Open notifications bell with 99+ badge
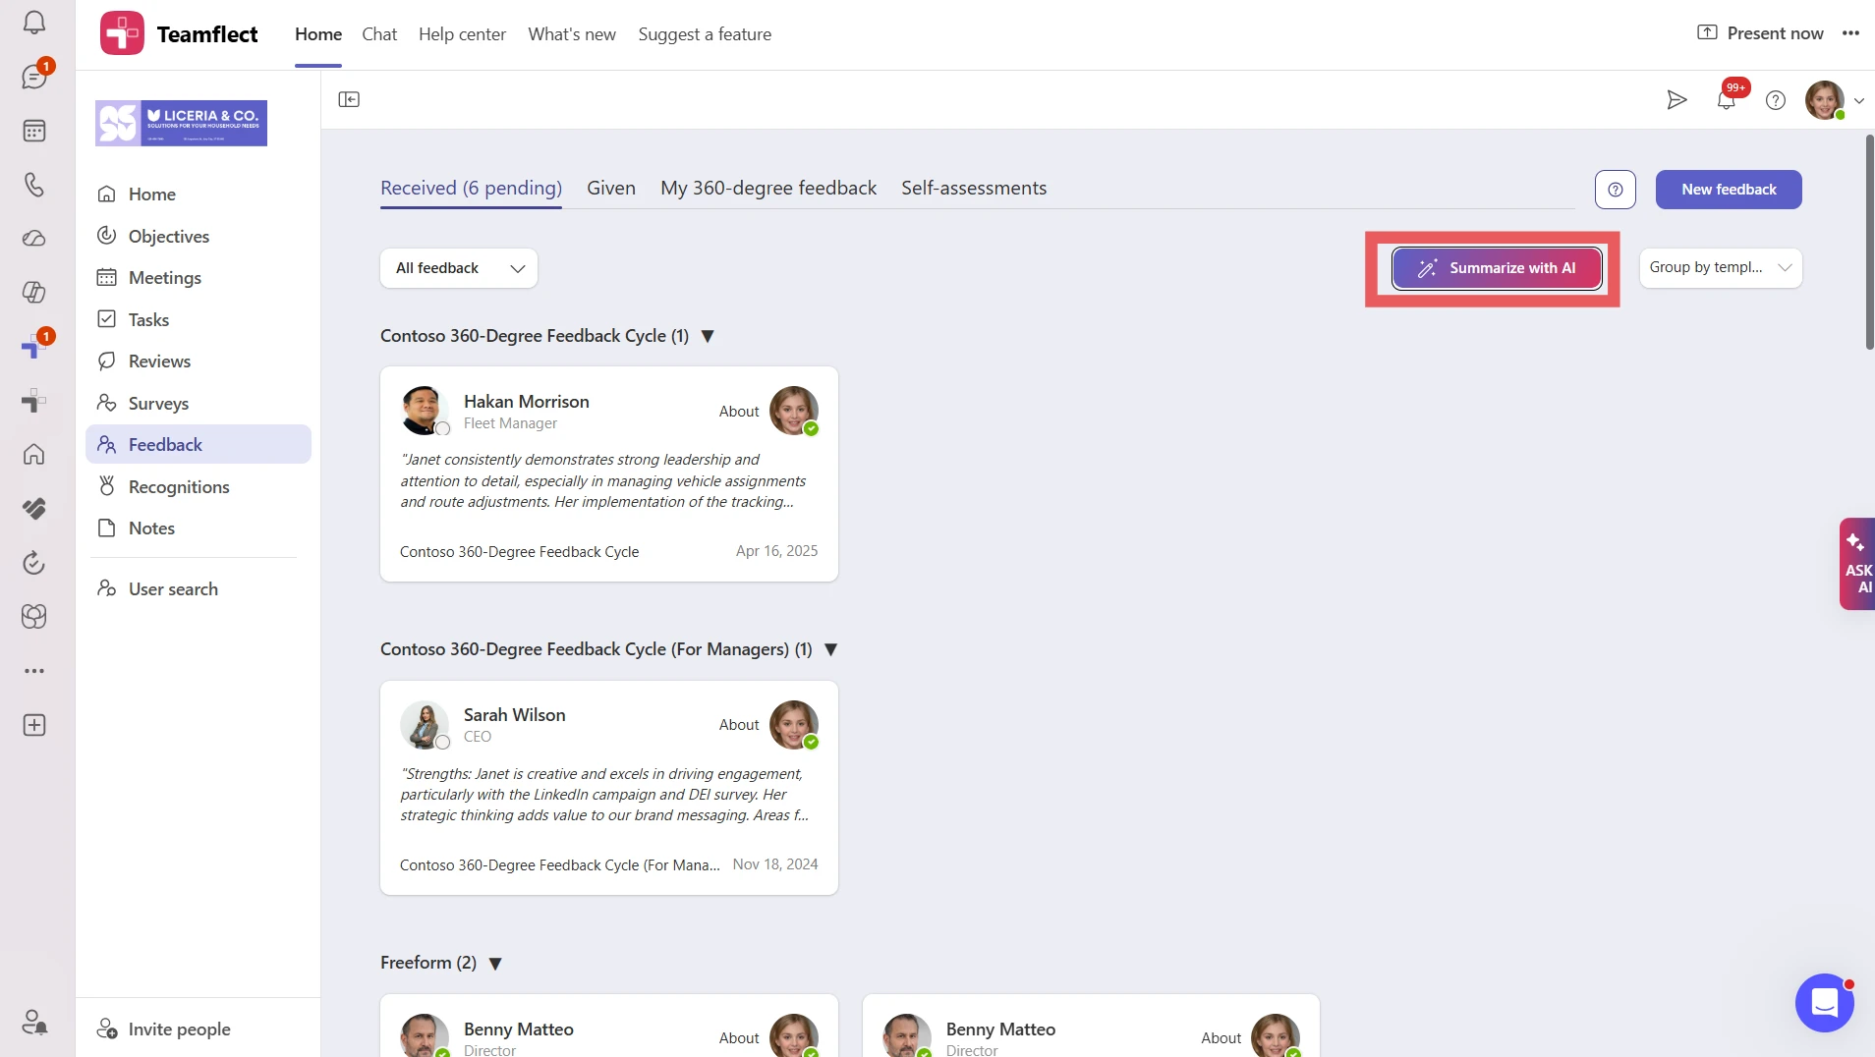This screenshot has height=1057, width=1875. (1727, 99)
